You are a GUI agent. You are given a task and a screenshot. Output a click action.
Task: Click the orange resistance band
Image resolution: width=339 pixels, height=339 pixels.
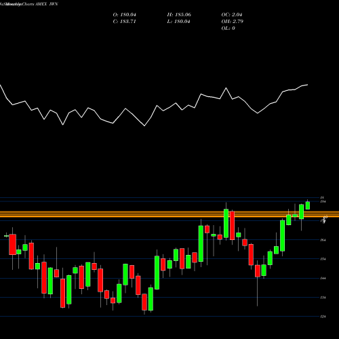tap(169, 214)
